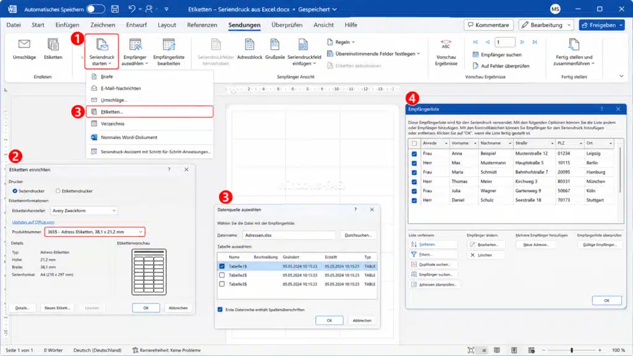Follow the Updates auf Office.com link
Image resolution: width=633 pixels, height=356 pixels.
coord(33,222)
